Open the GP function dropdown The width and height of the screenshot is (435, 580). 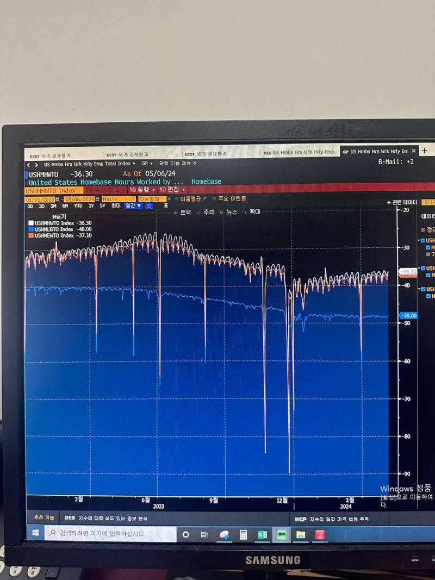point(147,163)
